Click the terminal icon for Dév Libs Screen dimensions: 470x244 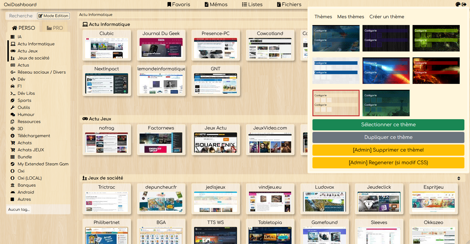[13, 93]
